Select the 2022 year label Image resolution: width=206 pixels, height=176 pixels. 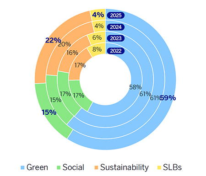(x=116, y=51)
